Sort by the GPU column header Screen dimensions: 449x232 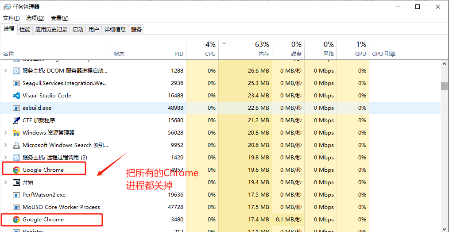353,50
